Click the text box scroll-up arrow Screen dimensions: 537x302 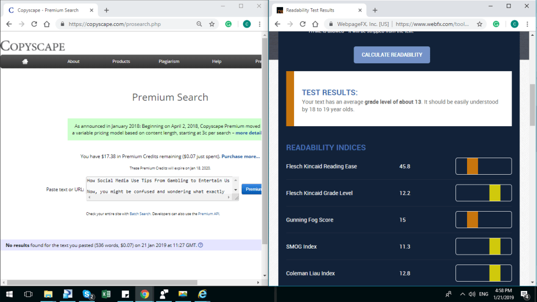pyautogui.click(x=236, y=180)
